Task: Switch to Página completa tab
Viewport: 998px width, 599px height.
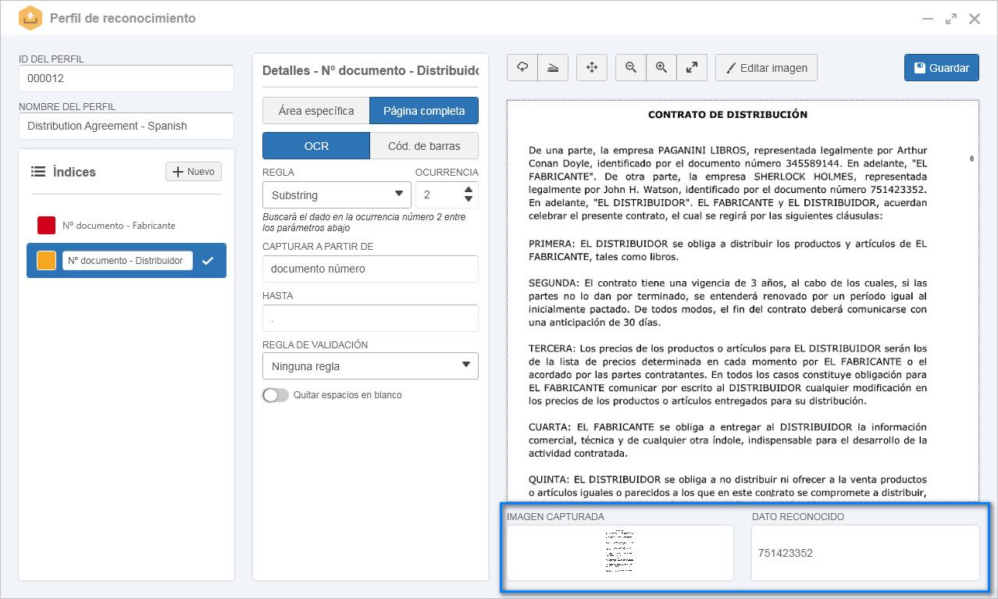Action: tap(424, 111)
